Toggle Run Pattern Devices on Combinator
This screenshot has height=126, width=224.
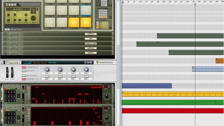[24, 67]
